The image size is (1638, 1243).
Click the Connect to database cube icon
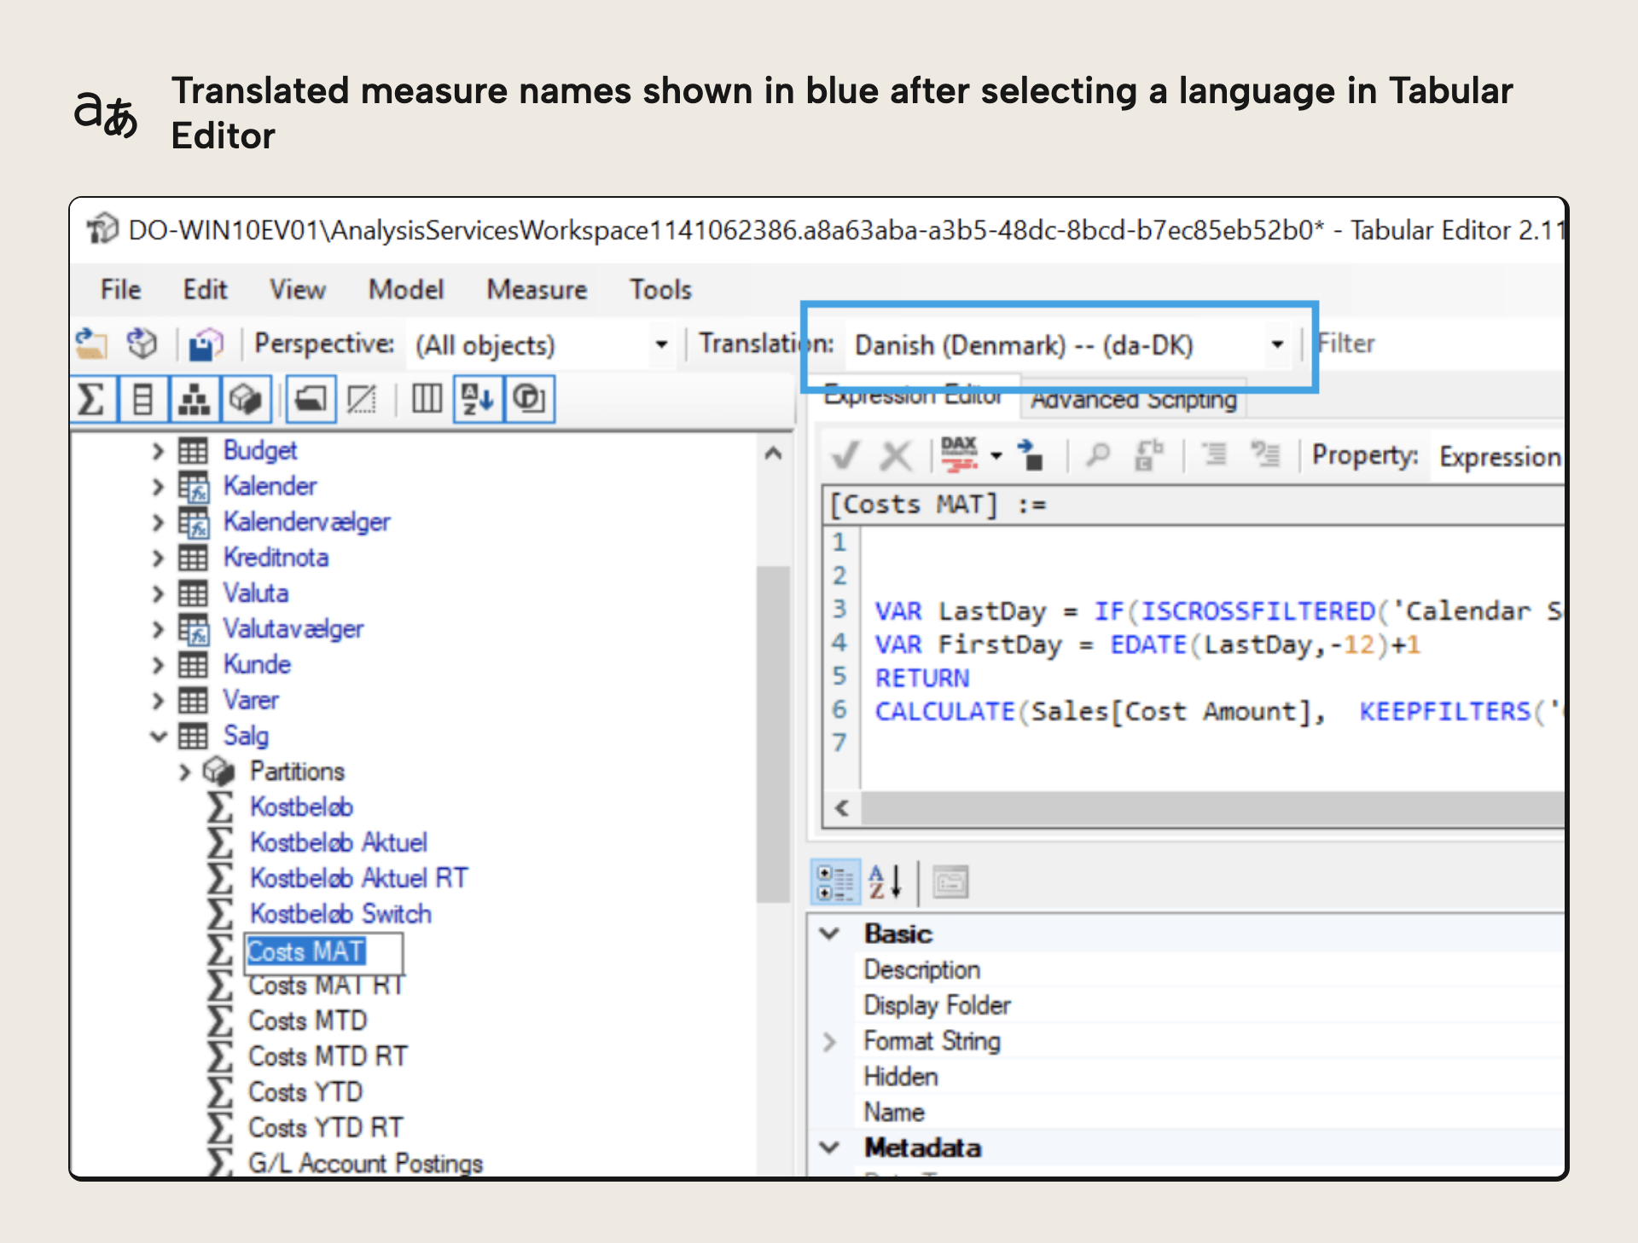142,344
